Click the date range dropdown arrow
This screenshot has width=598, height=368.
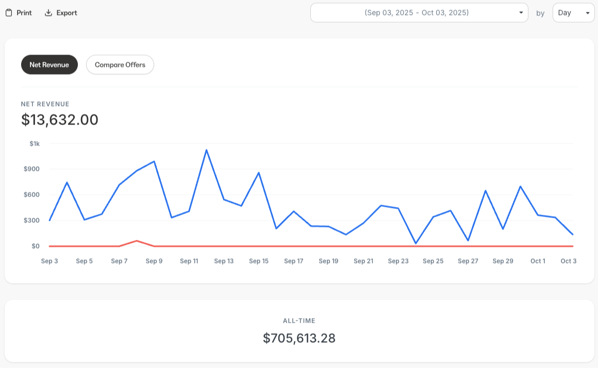521,13
